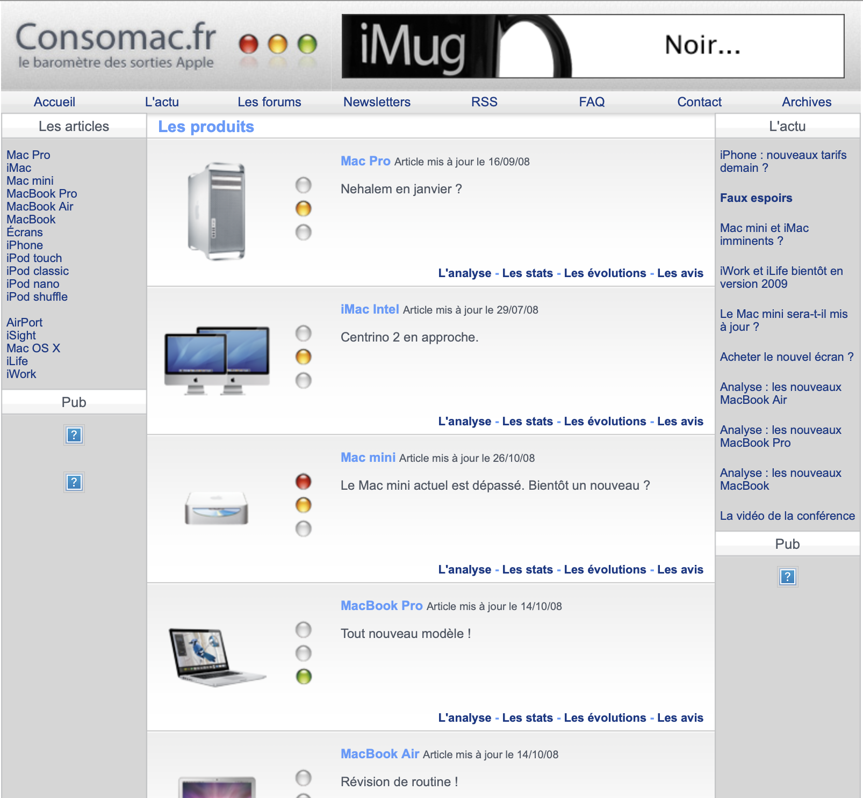The image size is (863, 798).
Task: Click the placeholder icon in right Pub panel
Action: [787, 577]
